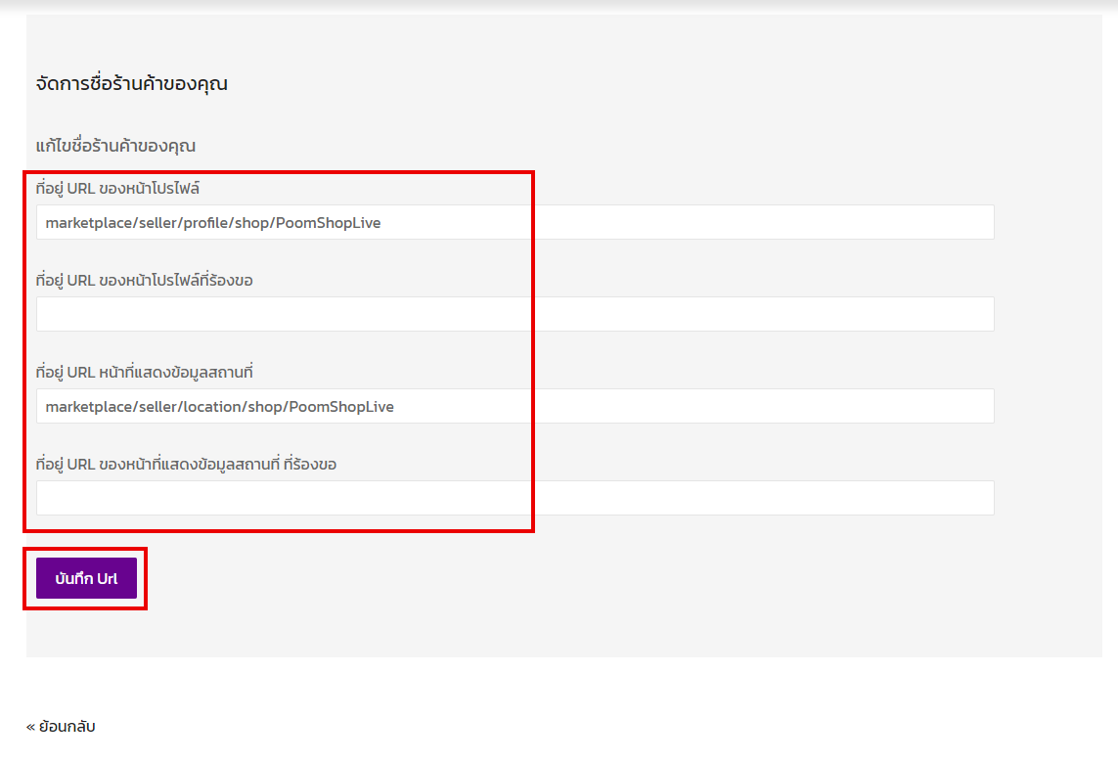The image size is (1118, 763).
Task: Click "PoomShopLive" in the location URL text
Action: tap(341, 407)
